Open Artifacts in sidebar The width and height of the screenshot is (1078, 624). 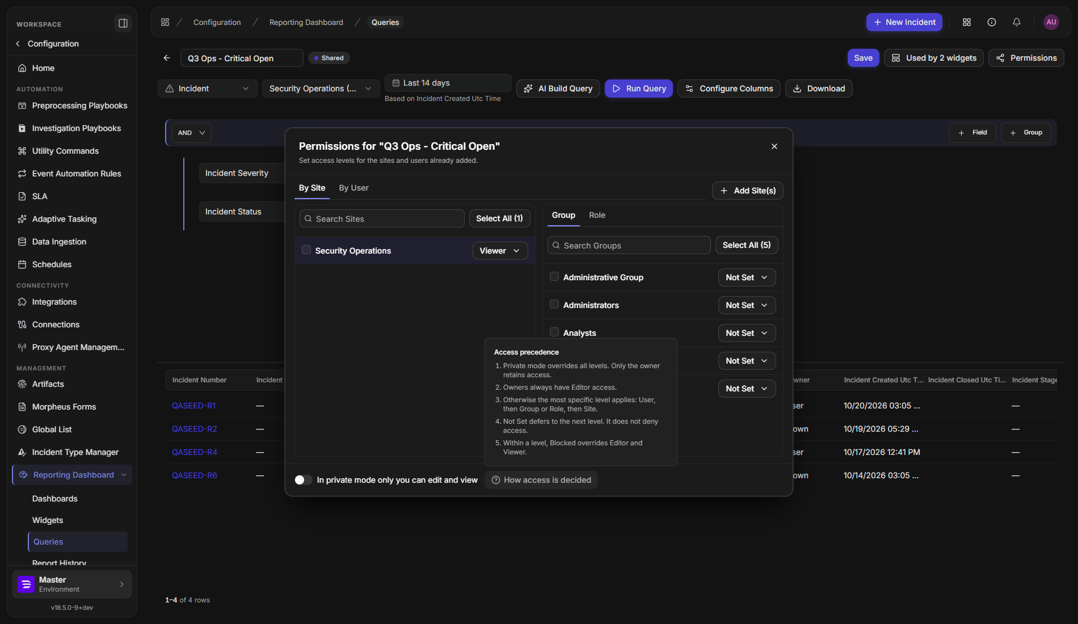72,384
